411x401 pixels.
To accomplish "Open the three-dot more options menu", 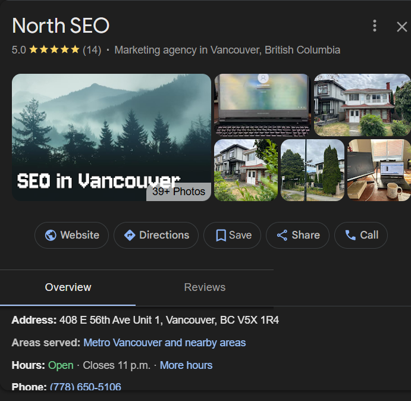I will [374, 26].
